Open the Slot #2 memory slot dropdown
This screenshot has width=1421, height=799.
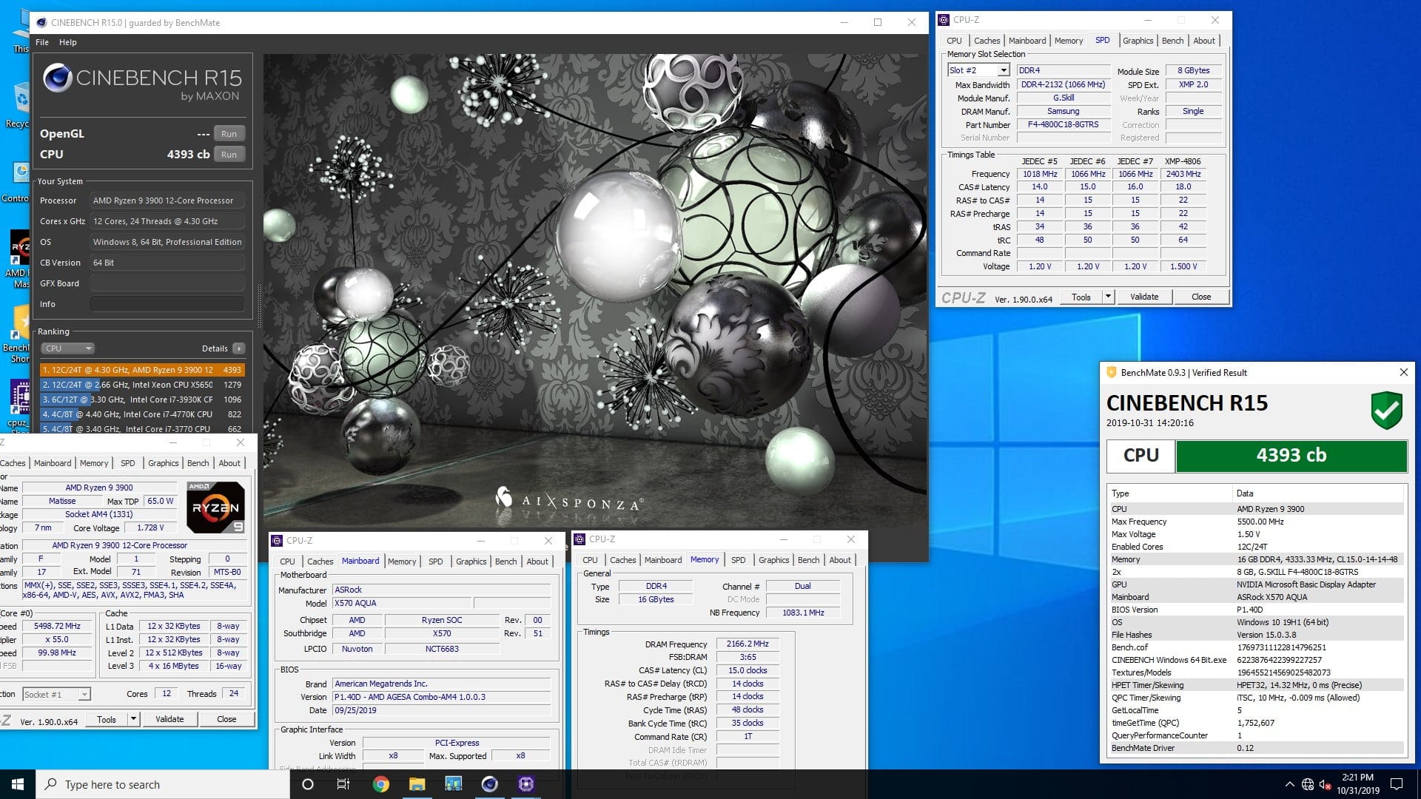click(1004, 70)
